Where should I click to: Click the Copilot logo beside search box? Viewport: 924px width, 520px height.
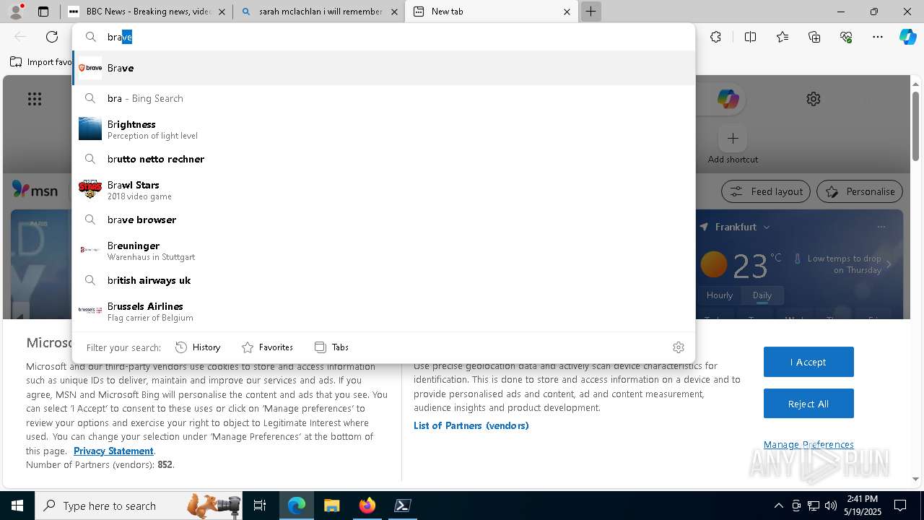tap(728, 99)
